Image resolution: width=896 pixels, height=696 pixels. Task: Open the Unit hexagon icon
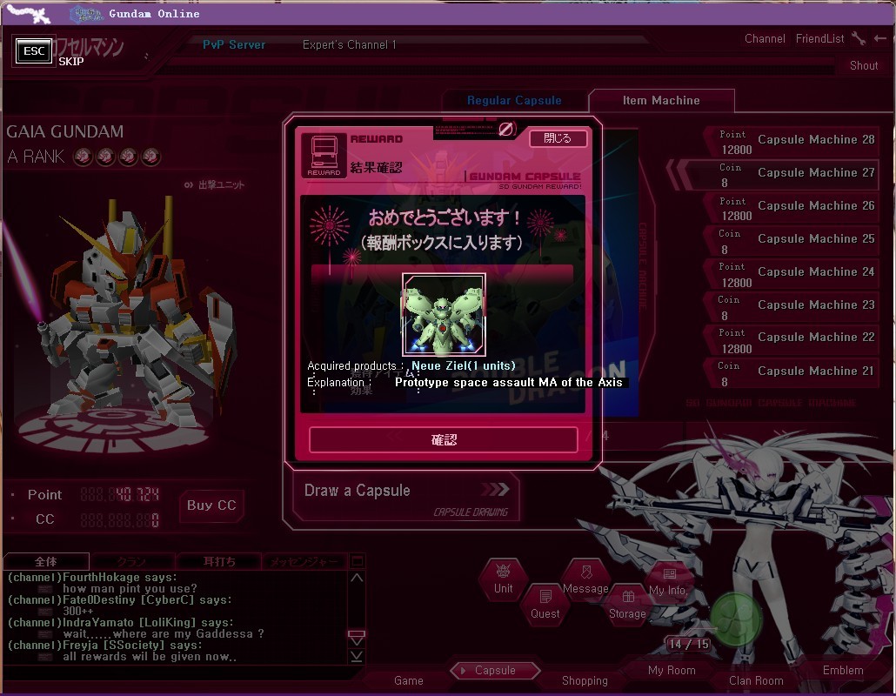point(503,580)
